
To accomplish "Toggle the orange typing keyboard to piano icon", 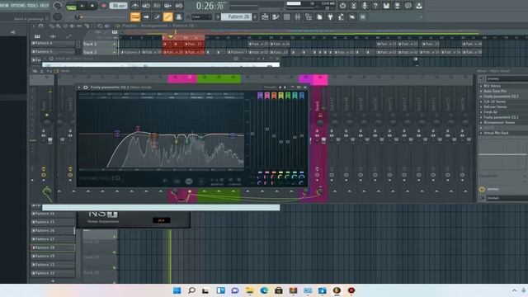I will (135, 16).
